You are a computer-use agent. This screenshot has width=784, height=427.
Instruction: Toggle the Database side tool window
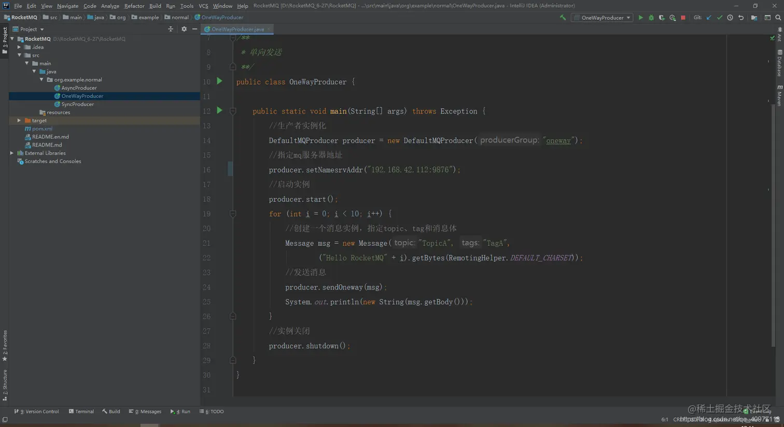pos(779,63)
